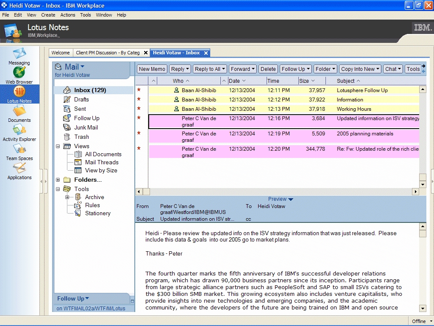Open the Messaging envelope icon in sidebar
Image resolution: width=434 pixels, height=326 pixels.
[19, 53]
